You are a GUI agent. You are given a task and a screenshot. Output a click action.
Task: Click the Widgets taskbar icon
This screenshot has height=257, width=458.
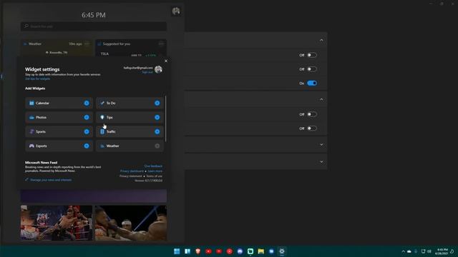pyautogui.click(x=187, y=251)
